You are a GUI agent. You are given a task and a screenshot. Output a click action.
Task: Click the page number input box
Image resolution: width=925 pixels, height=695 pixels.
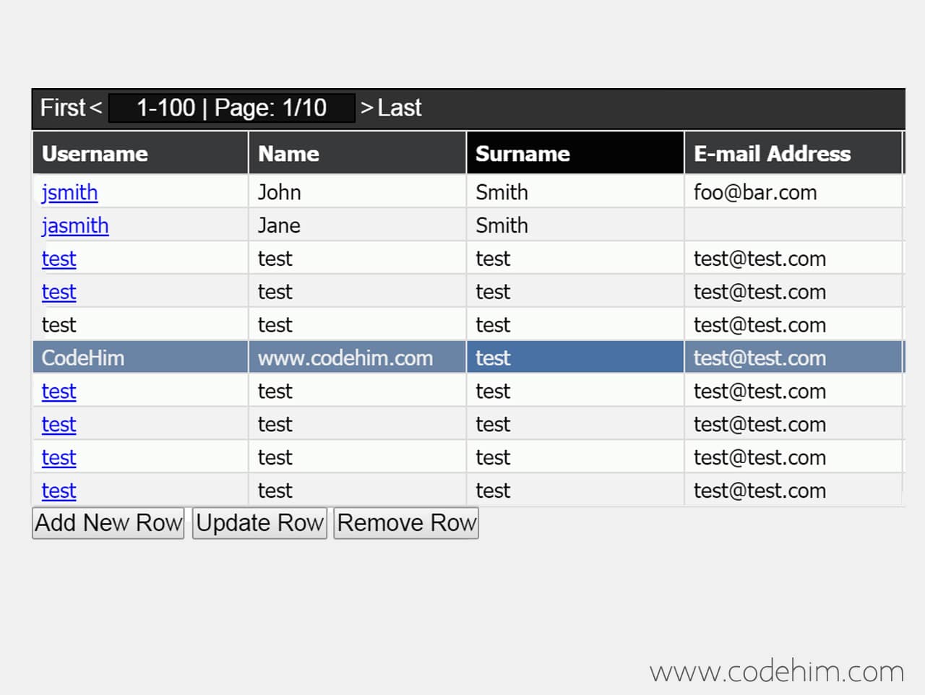[x=231, y=108]
